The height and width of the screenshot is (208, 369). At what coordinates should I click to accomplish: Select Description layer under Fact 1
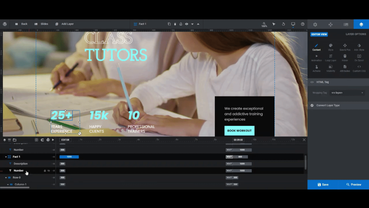pos(20,164)
